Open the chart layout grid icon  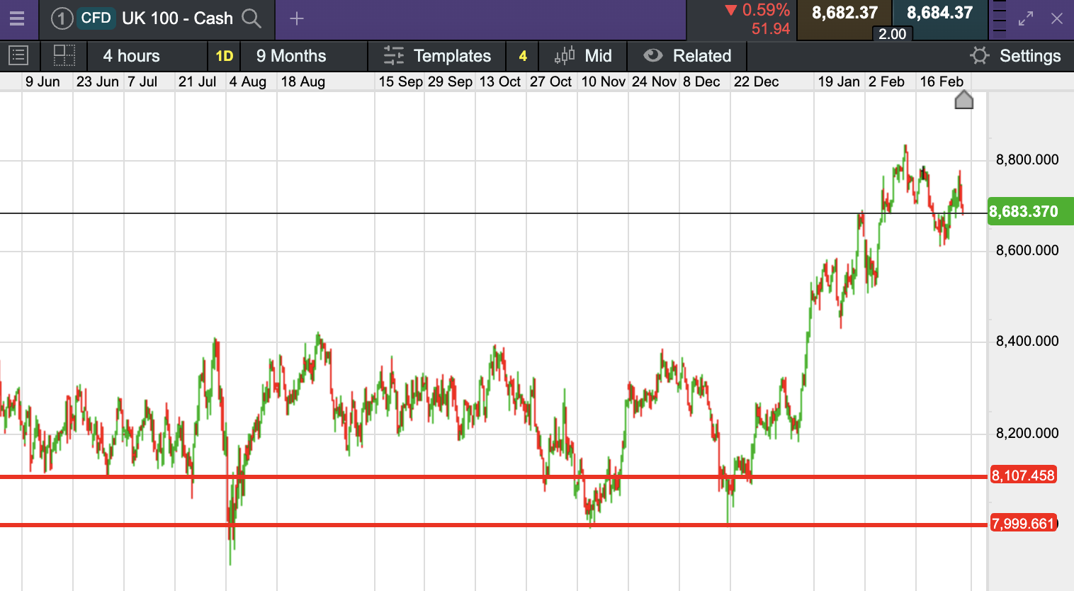(x=64, y=55)
